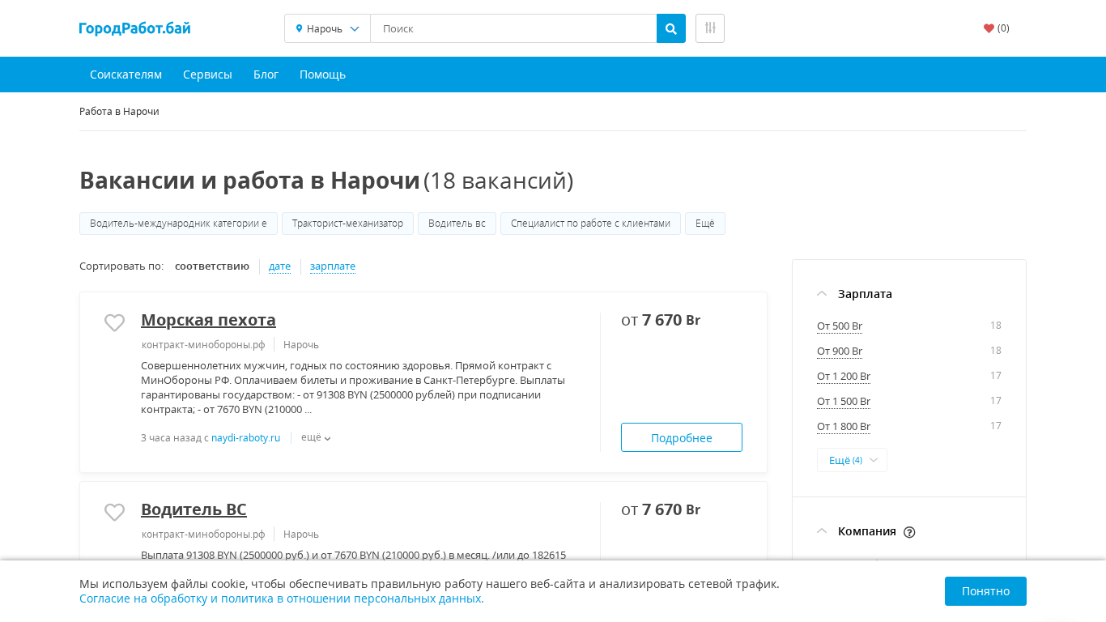The image size is (1106, 622).
Task: Open the Блог menu item
Action: click(266, 75)
